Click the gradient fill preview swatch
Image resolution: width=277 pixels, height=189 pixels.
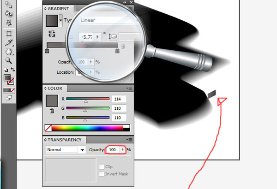click(52, 21)
